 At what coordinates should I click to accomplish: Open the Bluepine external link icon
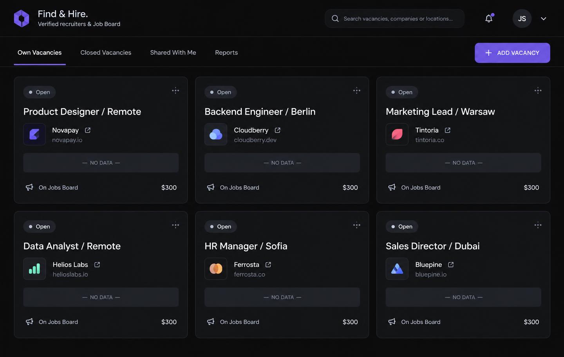pos(451,265)
